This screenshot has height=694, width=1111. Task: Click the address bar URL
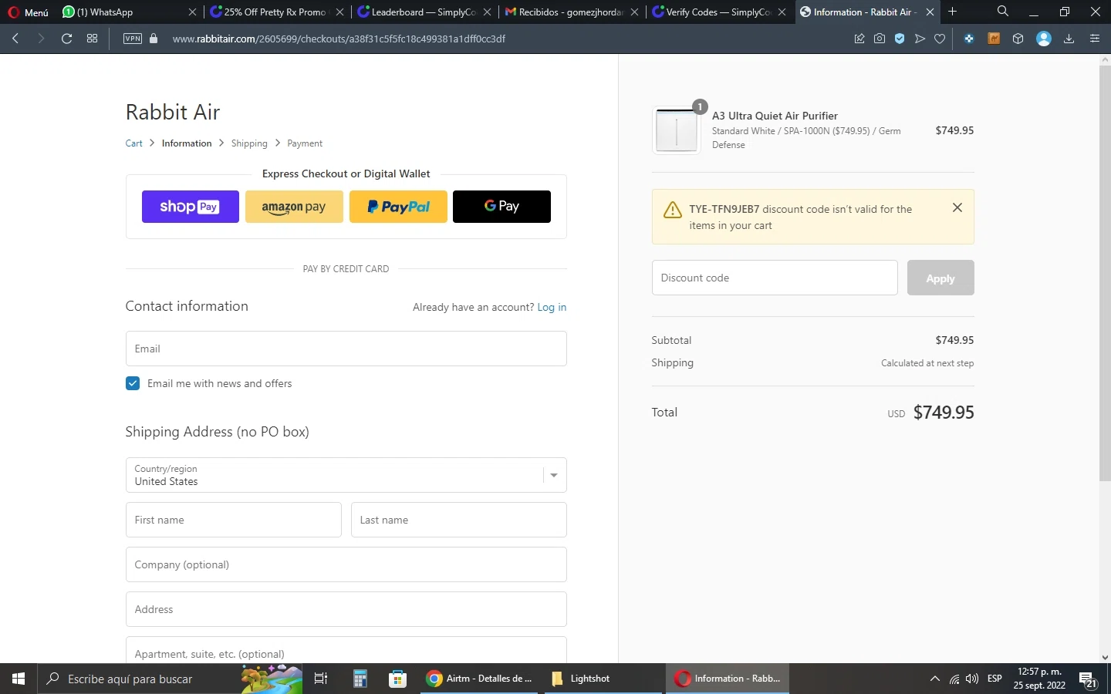(339, 39)
